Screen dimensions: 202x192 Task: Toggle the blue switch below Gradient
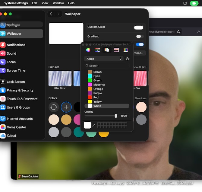click(x=140, y=44)
